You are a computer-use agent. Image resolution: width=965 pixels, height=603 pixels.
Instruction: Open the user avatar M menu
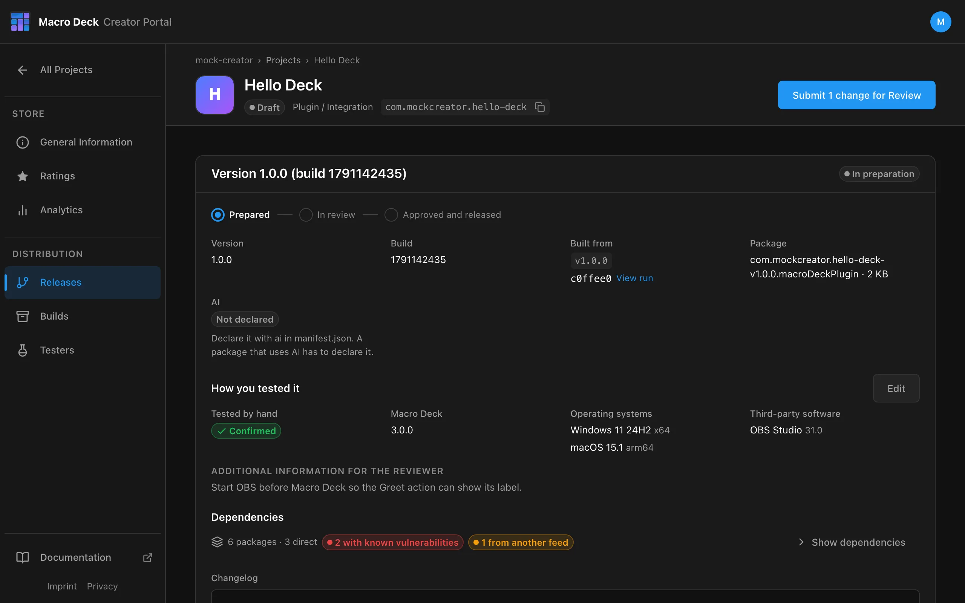pyautogui.click(x=940, y=21)
